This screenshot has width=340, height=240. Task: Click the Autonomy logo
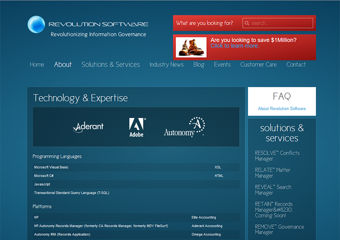point(185,127)
